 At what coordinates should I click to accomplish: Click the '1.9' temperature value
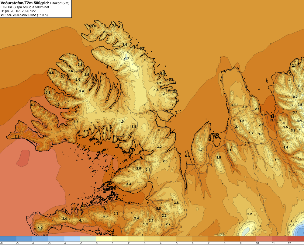[x=145, y=224]
